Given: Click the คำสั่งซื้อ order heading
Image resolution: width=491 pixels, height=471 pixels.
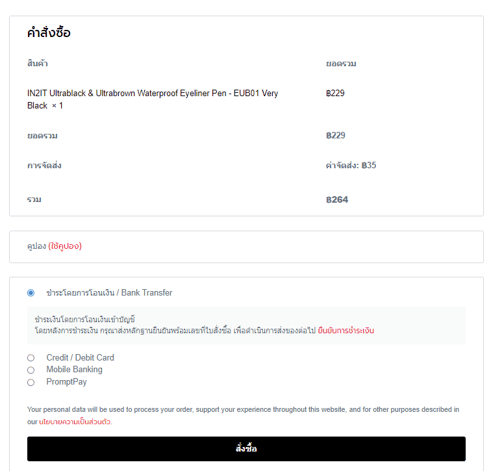Looking at the screenshot, I should 49,33.
